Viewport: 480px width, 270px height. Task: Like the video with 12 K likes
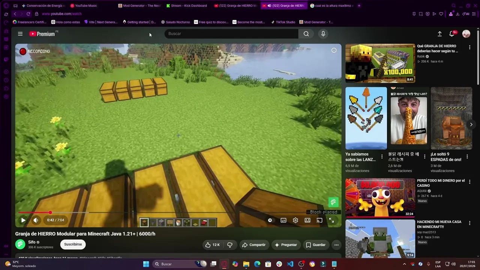point(212,245)
